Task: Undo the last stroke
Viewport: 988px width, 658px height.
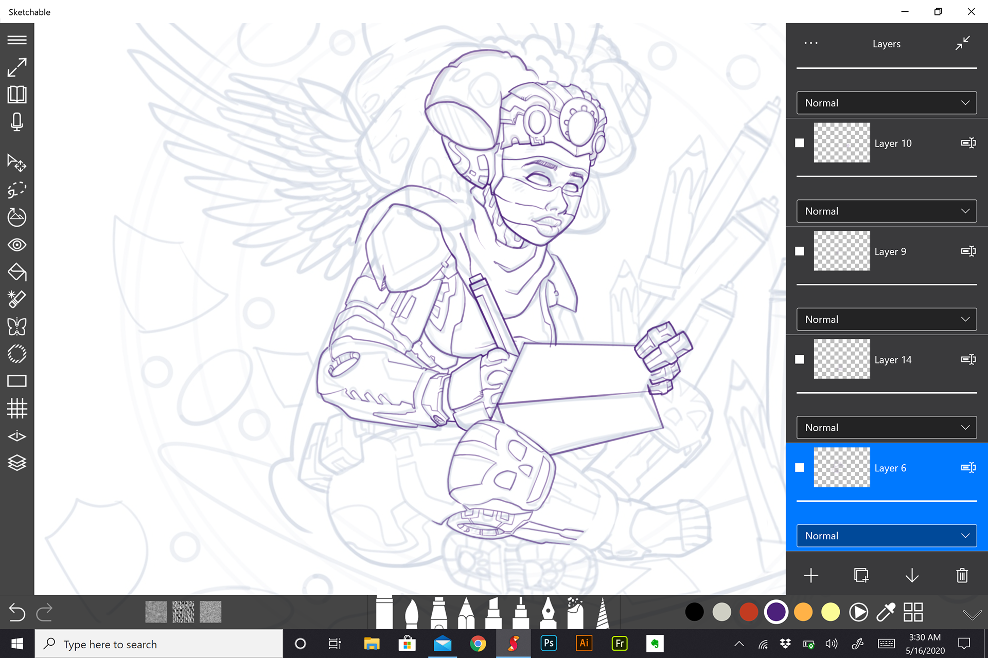Action: point(17,612)
